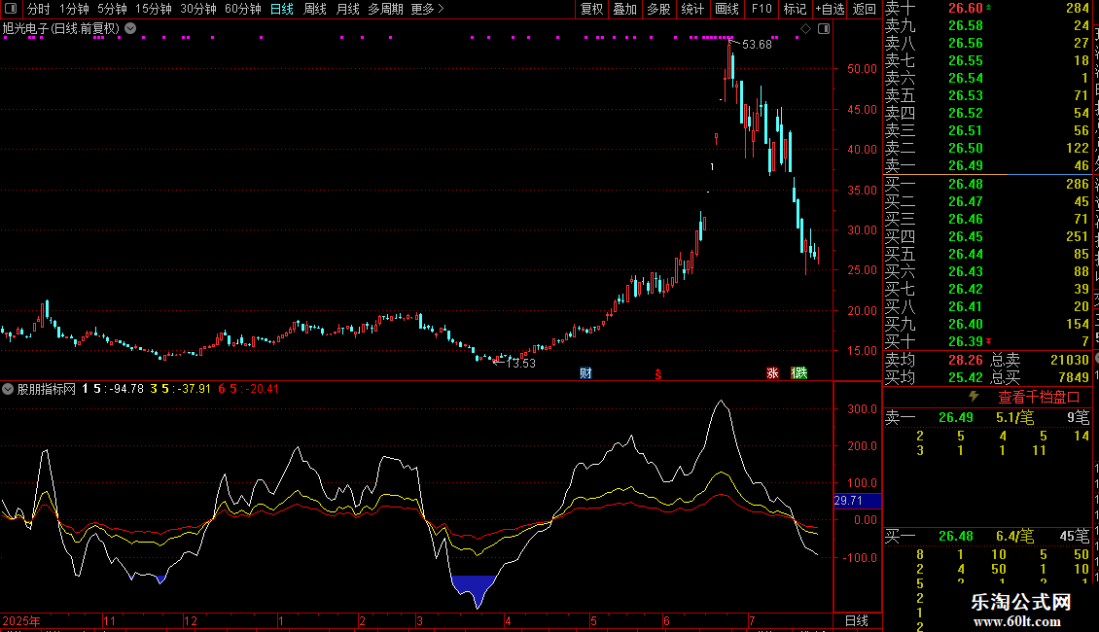Expand the 更多 periods menu
The image size is (1099, 632).
428,9
